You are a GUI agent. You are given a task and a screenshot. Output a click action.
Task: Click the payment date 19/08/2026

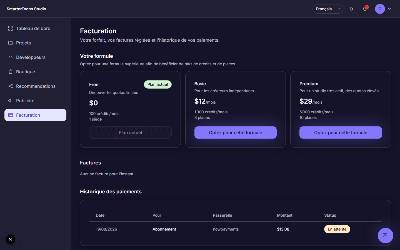click(106, 229)
